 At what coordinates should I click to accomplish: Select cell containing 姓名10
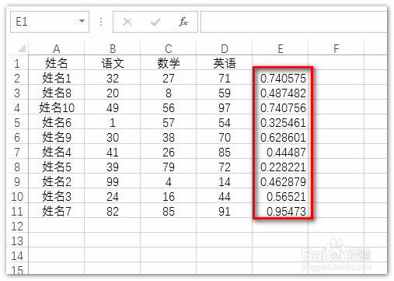tap(56, 107)
